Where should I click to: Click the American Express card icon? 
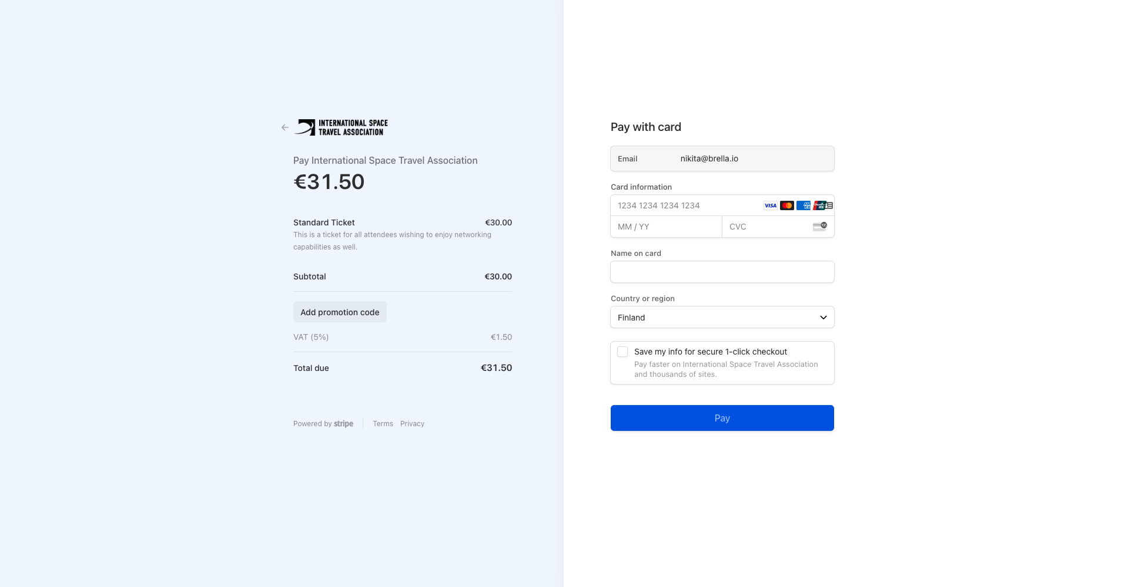click(803, 205)
